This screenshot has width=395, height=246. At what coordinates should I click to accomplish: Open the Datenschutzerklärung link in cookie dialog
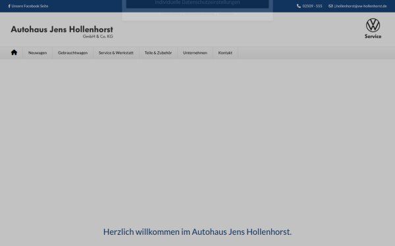pyautogui.click(x=199, y=14)
